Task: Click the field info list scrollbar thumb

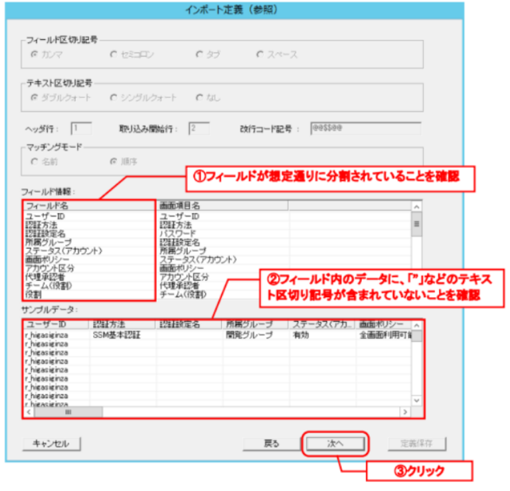Action: pyautogui.click(x=416, y=224)
